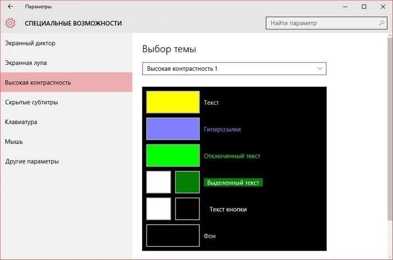Open Другие параметры section
The image size is (393, 260).
tap(66, 161)
